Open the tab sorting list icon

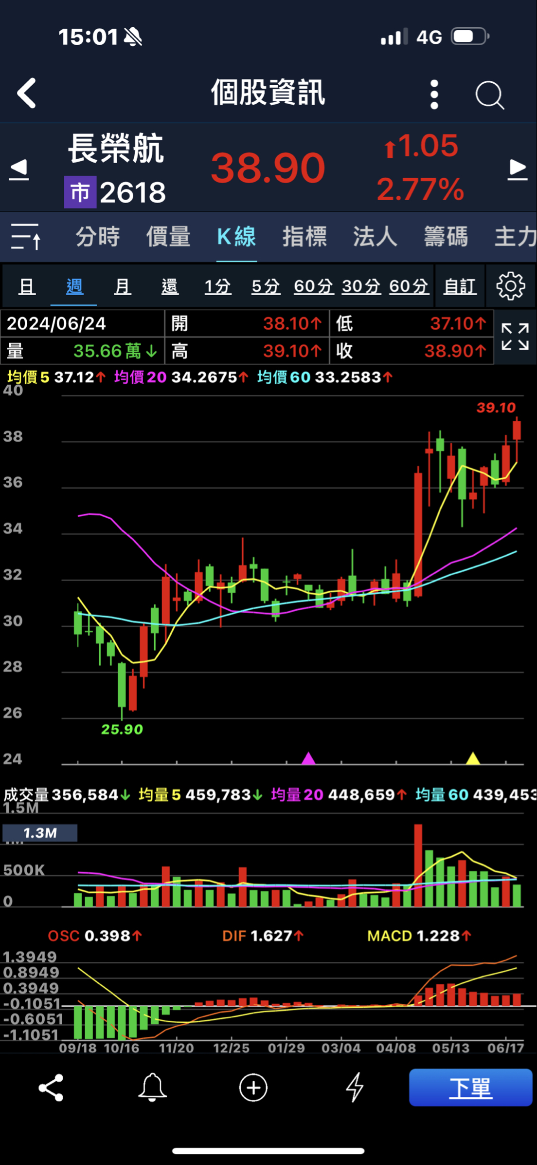[x=26, y=237]
